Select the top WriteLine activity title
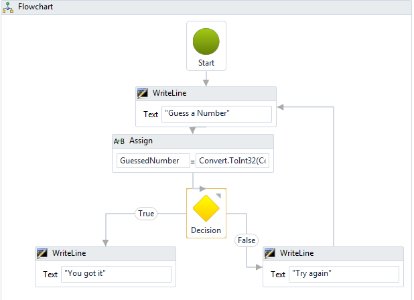 169,93
